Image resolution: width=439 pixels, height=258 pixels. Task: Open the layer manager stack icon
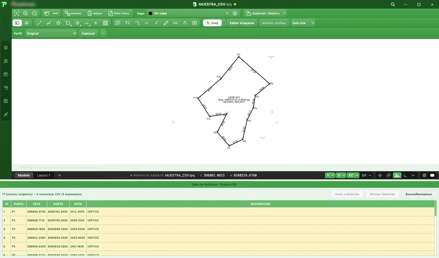click(x=235, y=13)
